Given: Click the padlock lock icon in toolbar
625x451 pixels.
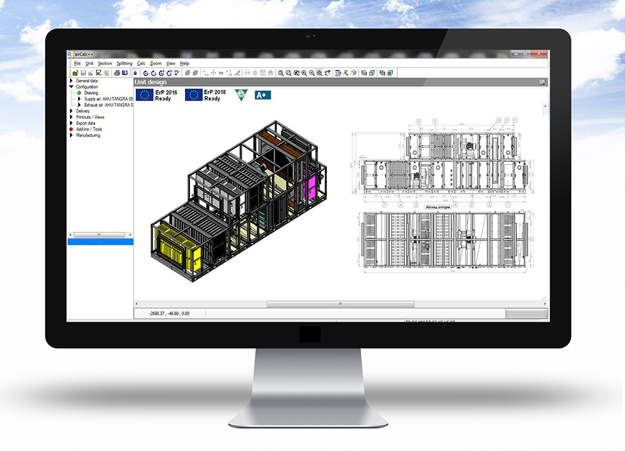Looking at the screenshot, I should 136,73.
